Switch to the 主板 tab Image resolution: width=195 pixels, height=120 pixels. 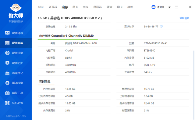tap(86, 7)
